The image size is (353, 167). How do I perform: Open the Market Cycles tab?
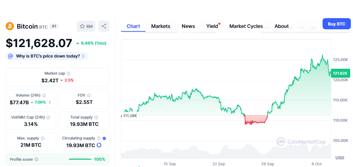point(246,26)
